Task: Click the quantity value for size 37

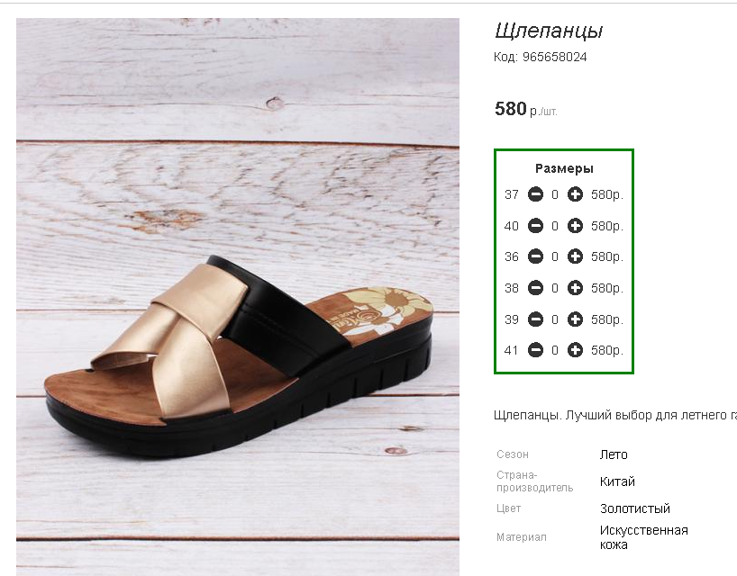Action: (555, 194)
